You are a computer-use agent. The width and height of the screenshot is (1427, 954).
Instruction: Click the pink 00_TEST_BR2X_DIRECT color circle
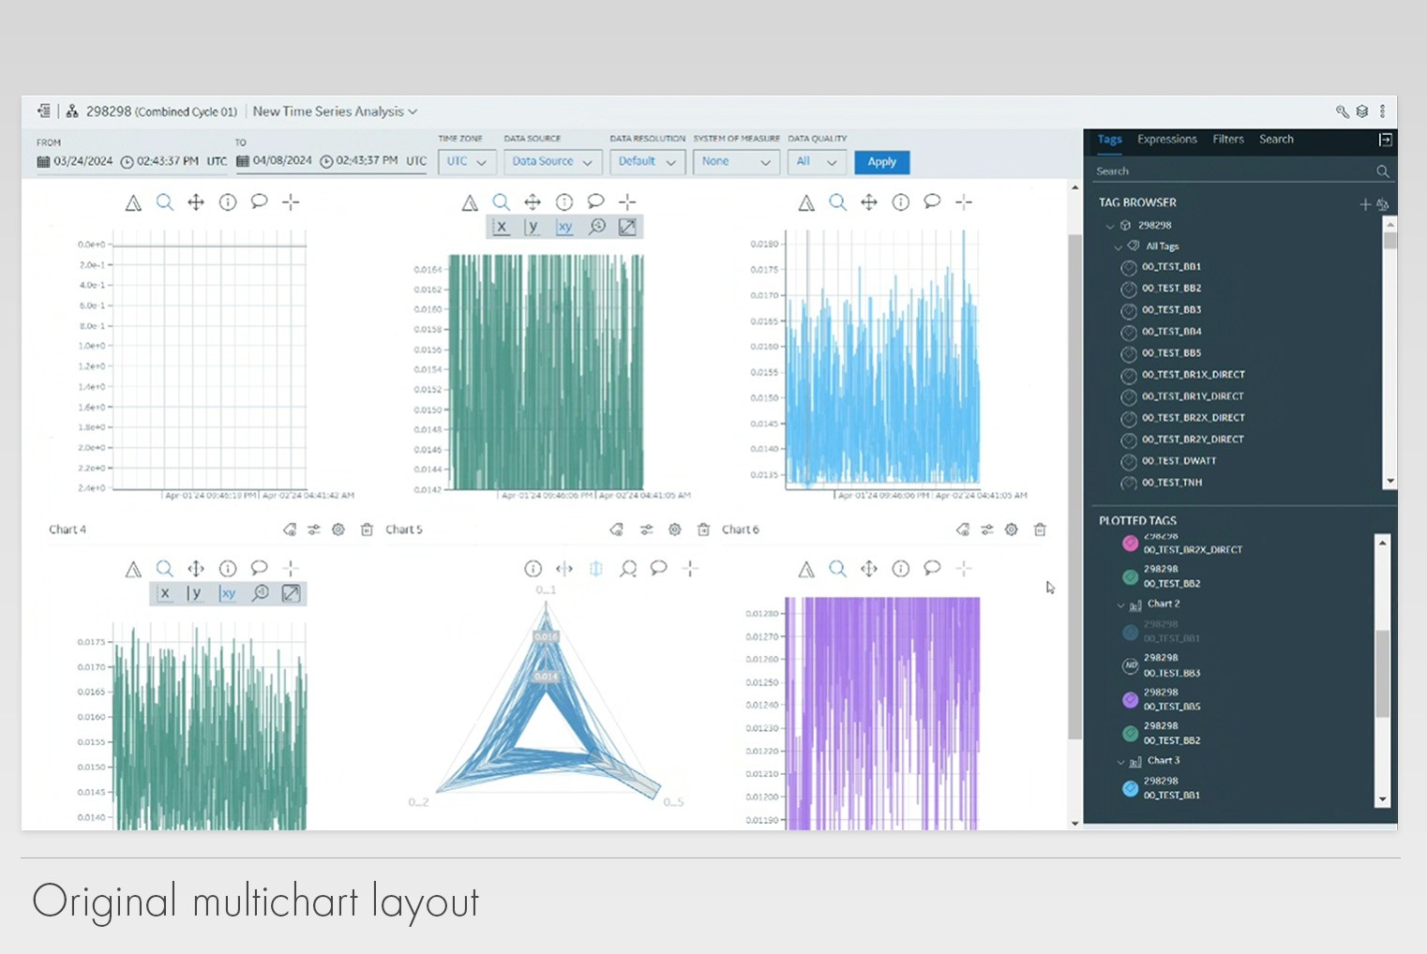tap(1130, 543)
